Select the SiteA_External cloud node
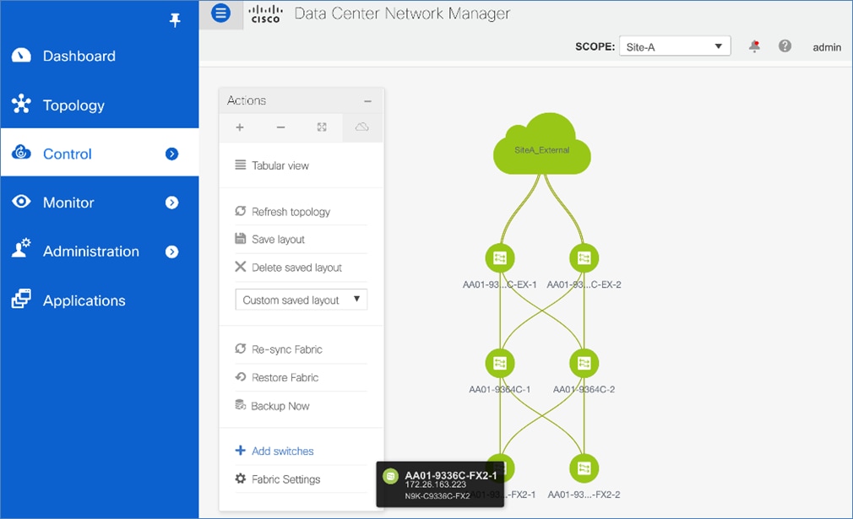 pyautogui.click(x=542, y=146)
